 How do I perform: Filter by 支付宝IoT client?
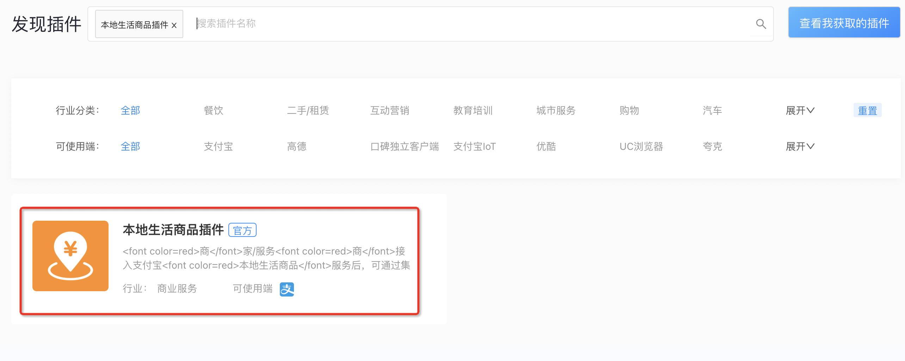474,146
